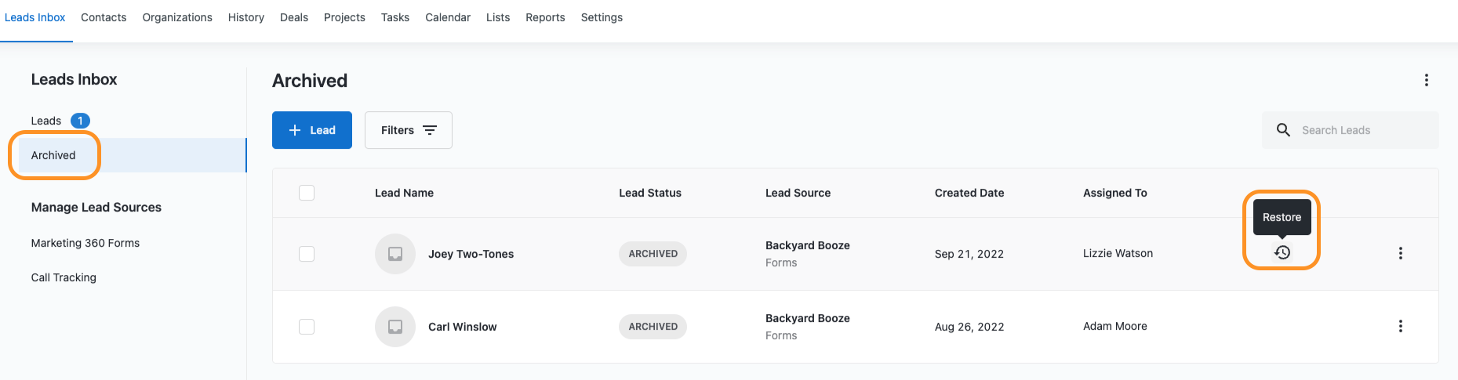This screenshot has height=380, width=1458.
Task: Open the Contacts tab
Action: tap(104, 17)
